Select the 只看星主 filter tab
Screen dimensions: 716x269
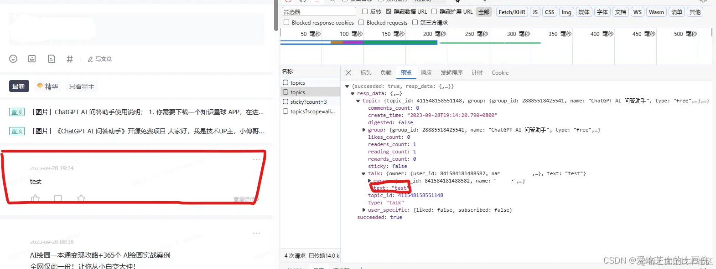click(x=82, y=86)
